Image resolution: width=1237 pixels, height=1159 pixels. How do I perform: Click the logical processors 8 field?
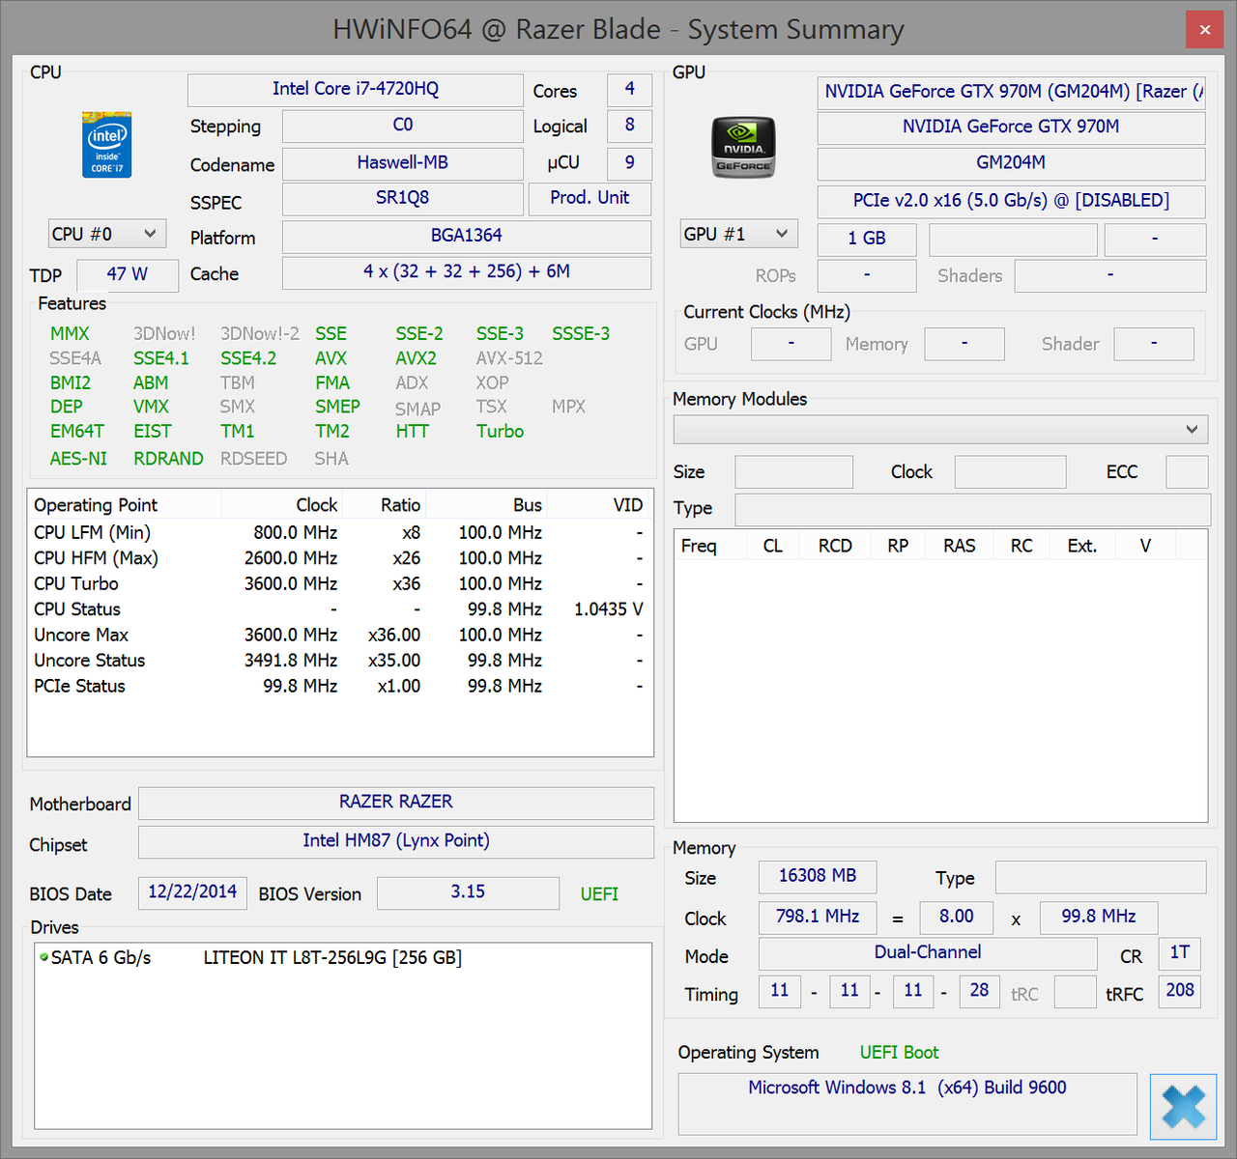(x=629, y=126)
